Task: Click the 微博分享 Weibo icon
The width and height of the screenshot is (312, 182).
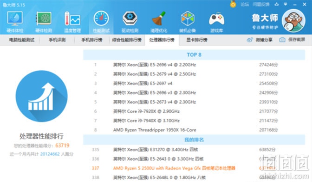Action: 250,40
